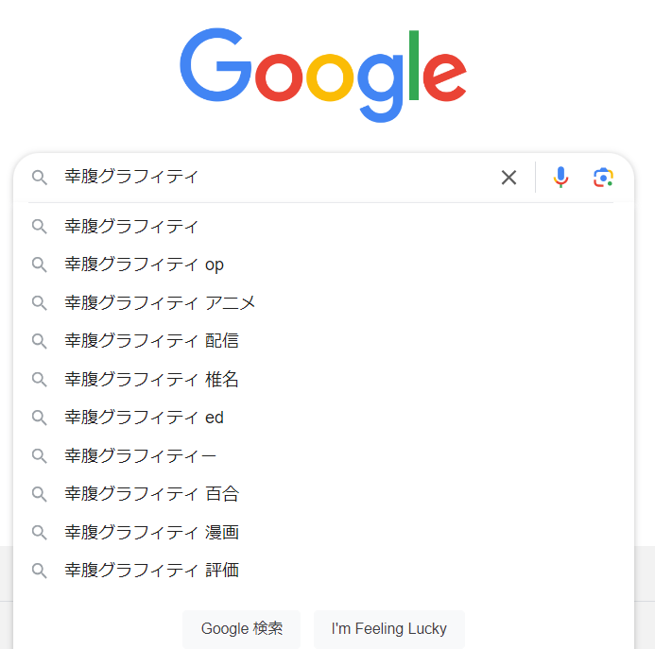Choose suggestion '幸腹グラフィティー' with long vowel
This screenshot has height=649, width=655.
coord(140,456)
